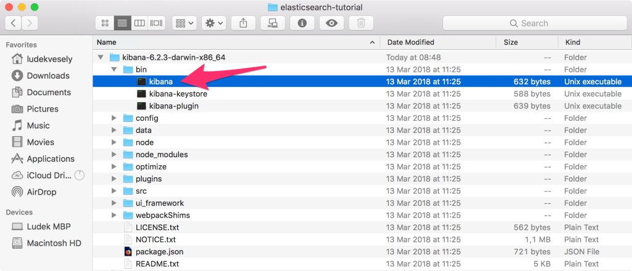Select the NOTICE.txt file
The image size is (632, 271).
362,239
